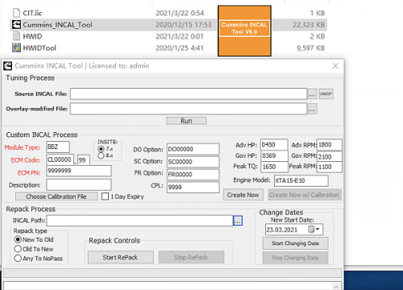The width and height of the screenshot is (403, 290).
Task: Select the Cummins INCAL Tool V6.0 orange thumbnail
Action: click(x=244, y=31)
